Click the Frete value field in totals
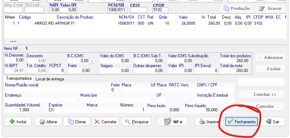290x138 pixels. [x=79, y=70]
